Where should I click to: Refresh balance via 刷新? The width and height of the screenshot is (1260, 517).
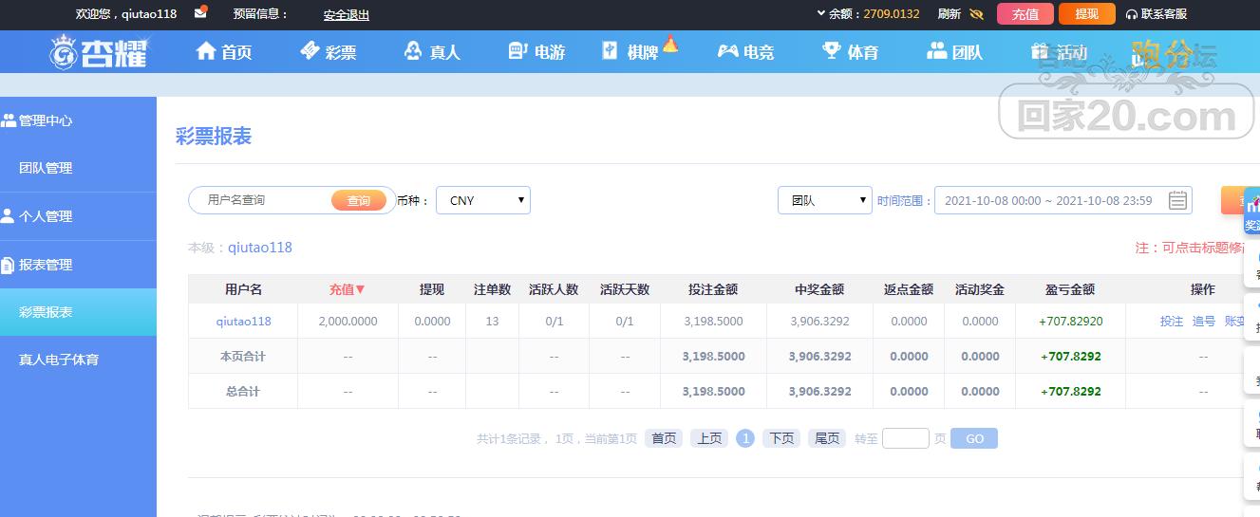[949, 14]
